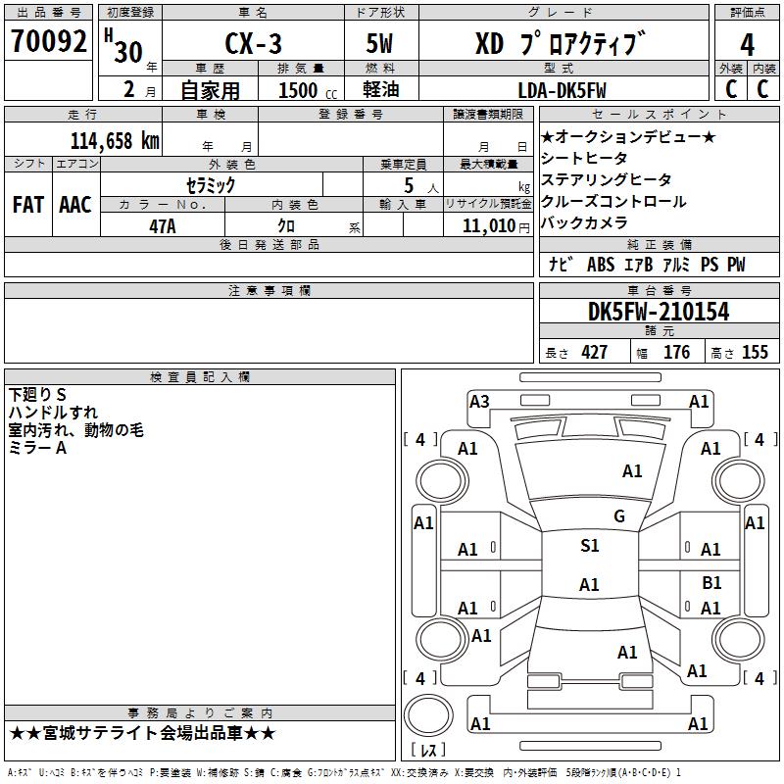The height and width of the screenshot is (784, 784).
Task: Click length value 427
Action: [x=595, y=352]
